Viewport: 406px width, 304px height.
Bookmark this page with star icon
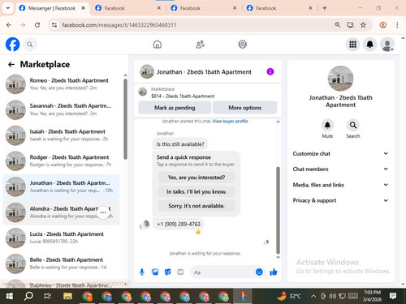tap(363, 25)
